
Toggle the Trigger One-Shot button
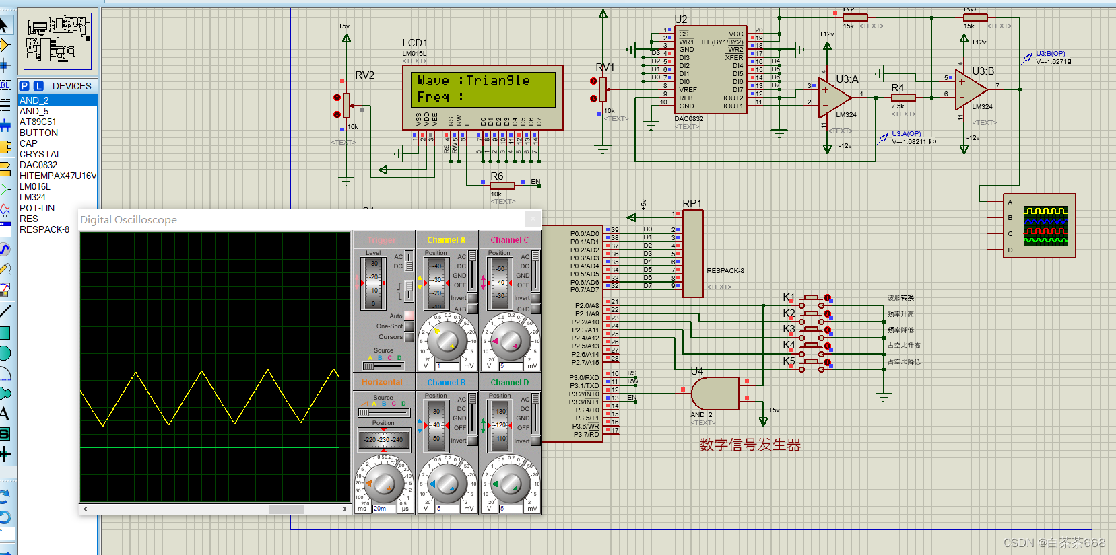coord(409,326)
